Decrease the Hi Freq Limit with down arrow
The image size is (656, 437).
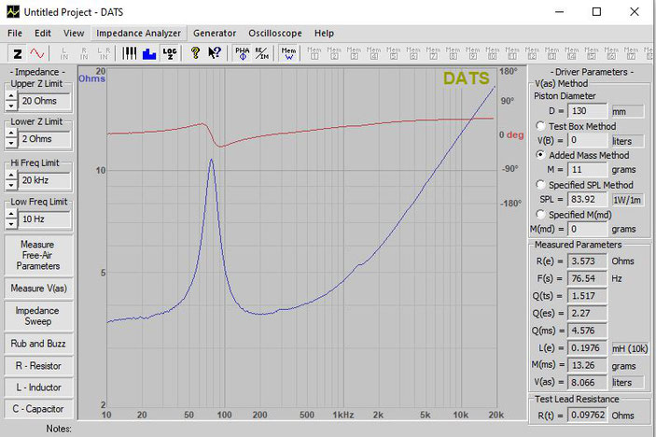coord(12,185)
